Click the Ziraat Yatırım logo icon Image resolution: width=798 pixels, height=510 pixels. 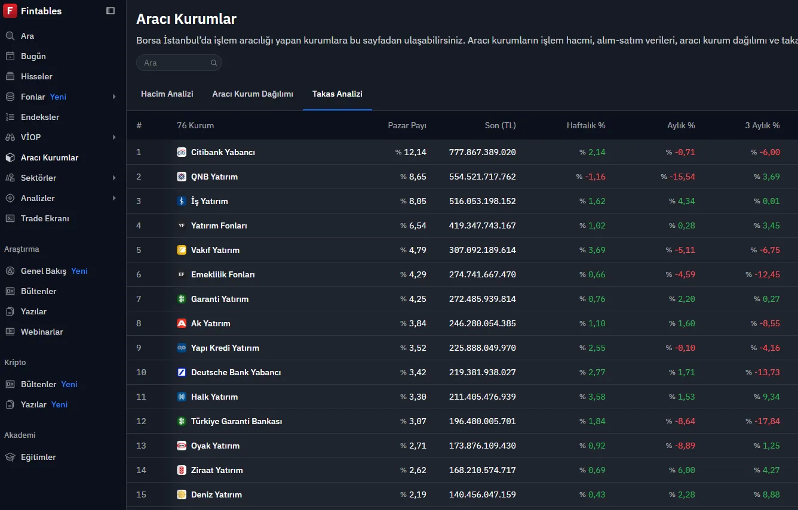[x=182, y=470]
